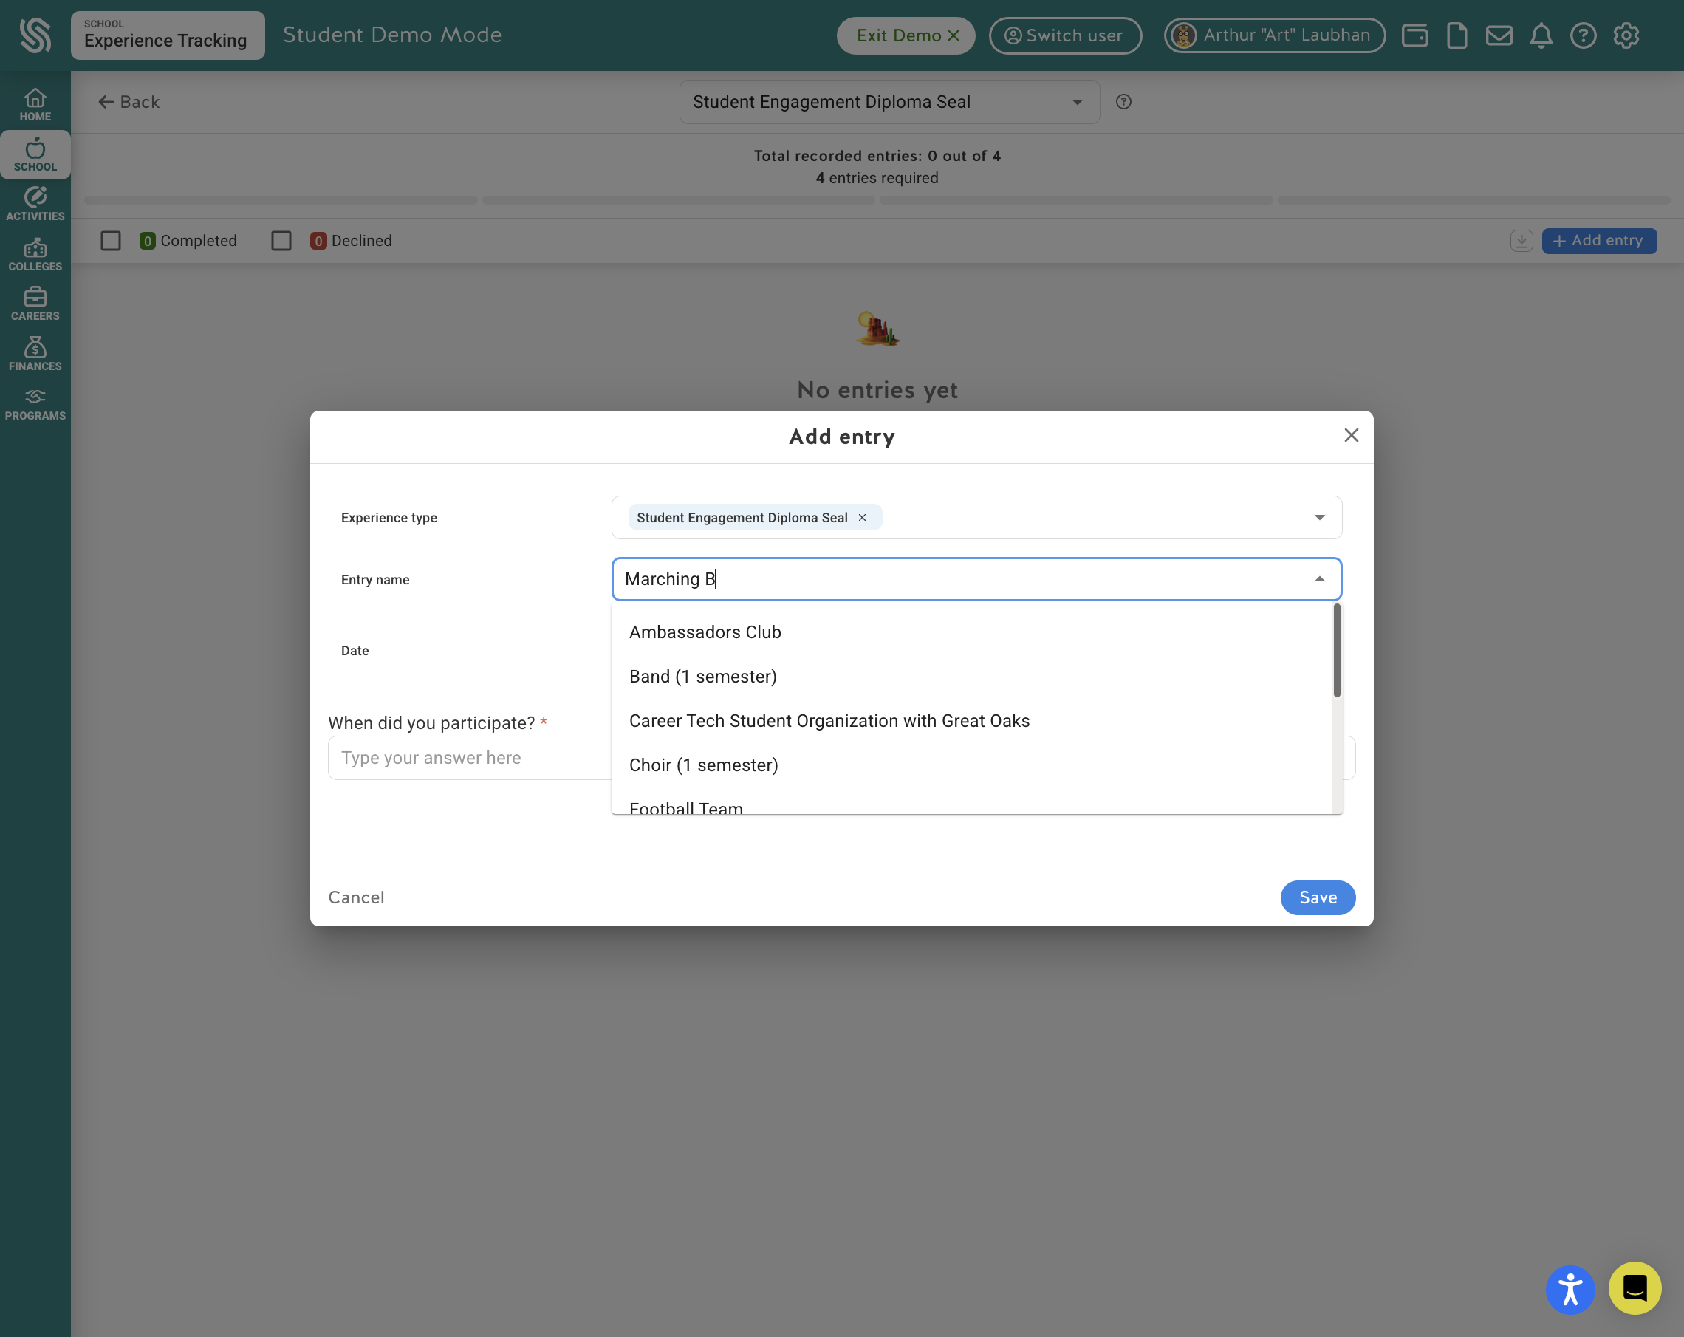
Task: Open the documents icon in header
Action: coord(1457,35)
